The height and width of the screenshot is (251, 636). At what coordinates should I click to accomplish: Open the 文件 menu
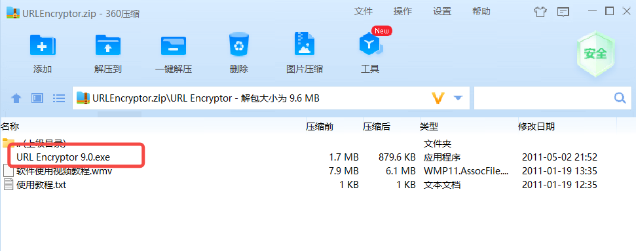(364, 11)
